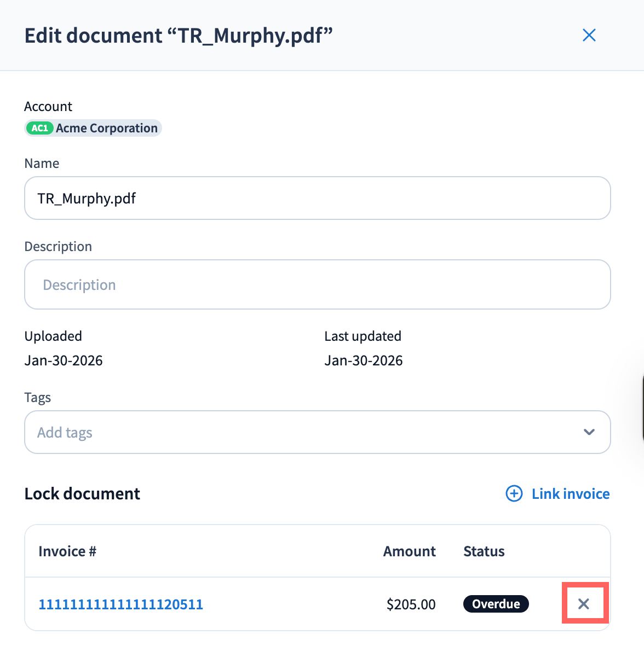Click the Amount column header
The height and width of the screenshot is (652, 644).
[x=409, y=551]
